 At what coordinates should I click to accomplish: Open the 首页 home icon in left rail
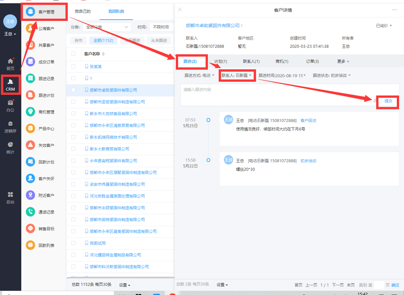(10, 61)
